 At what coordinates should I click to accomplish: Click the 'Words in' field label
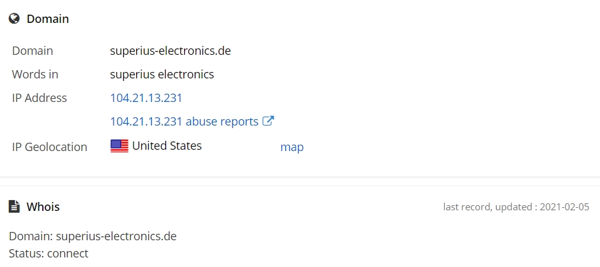click(35, 75)
